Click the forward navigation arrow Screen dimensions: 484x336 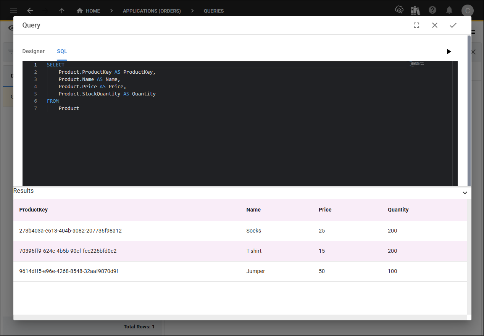tap(46, 11)
